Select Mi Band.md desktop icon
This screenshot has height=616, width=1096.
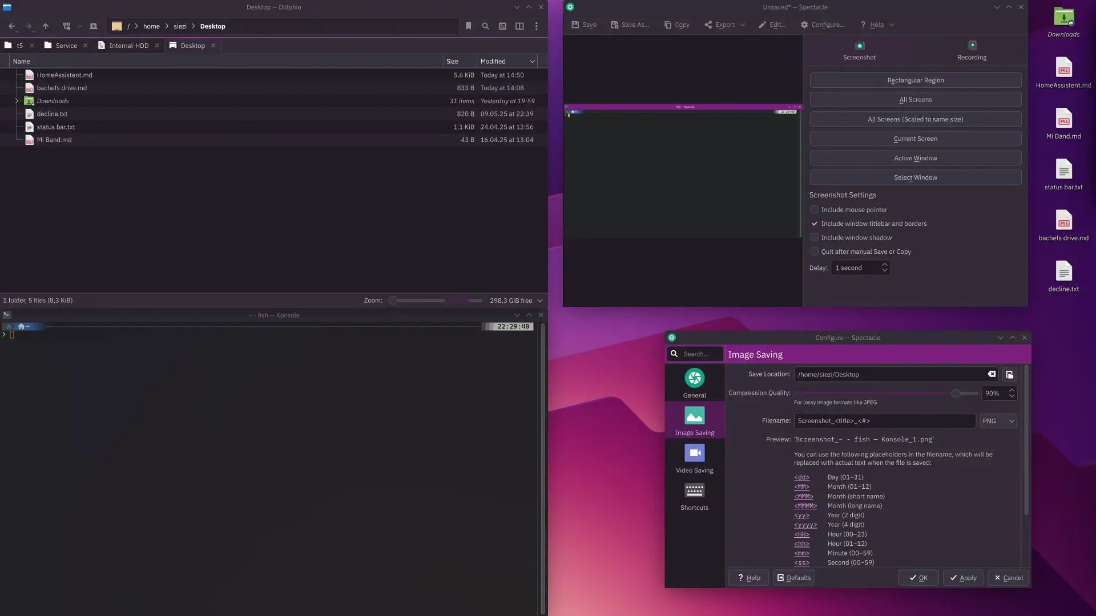tap(1063, 124)
